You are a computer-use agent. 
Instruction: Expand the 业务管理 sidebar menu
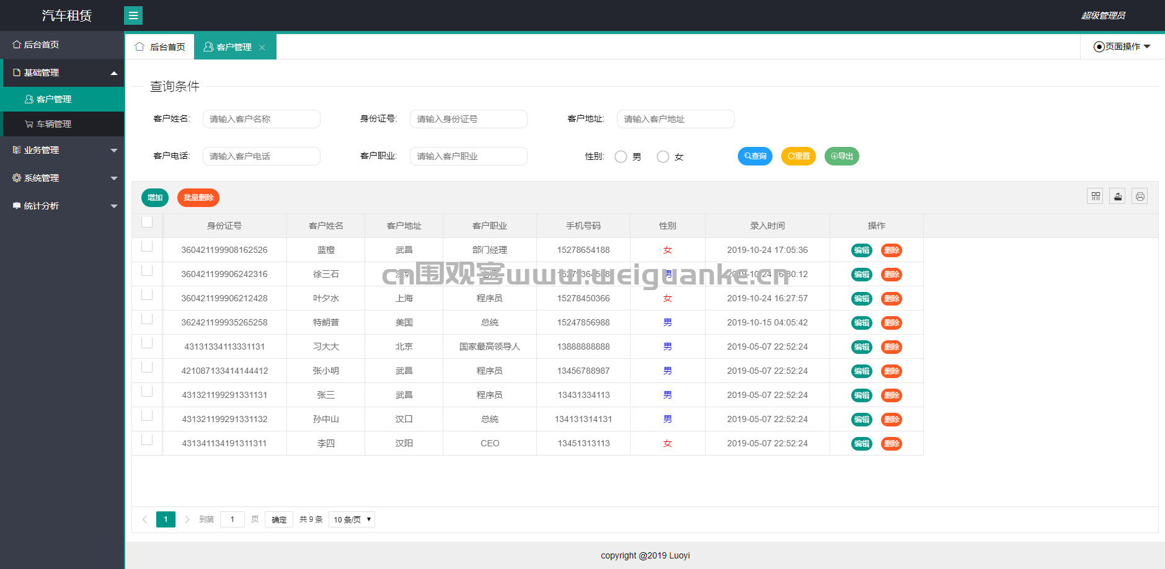(x=62, y=150)
